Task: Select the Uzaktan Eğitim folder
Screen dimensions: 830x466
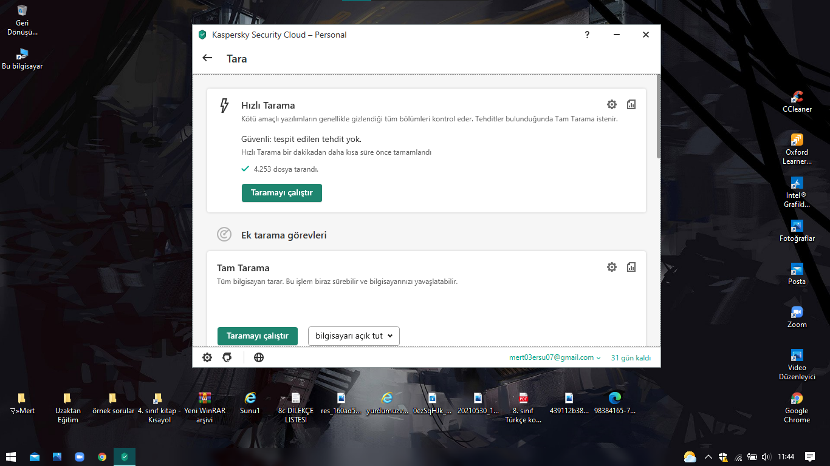Action: (x=67, y=407)
